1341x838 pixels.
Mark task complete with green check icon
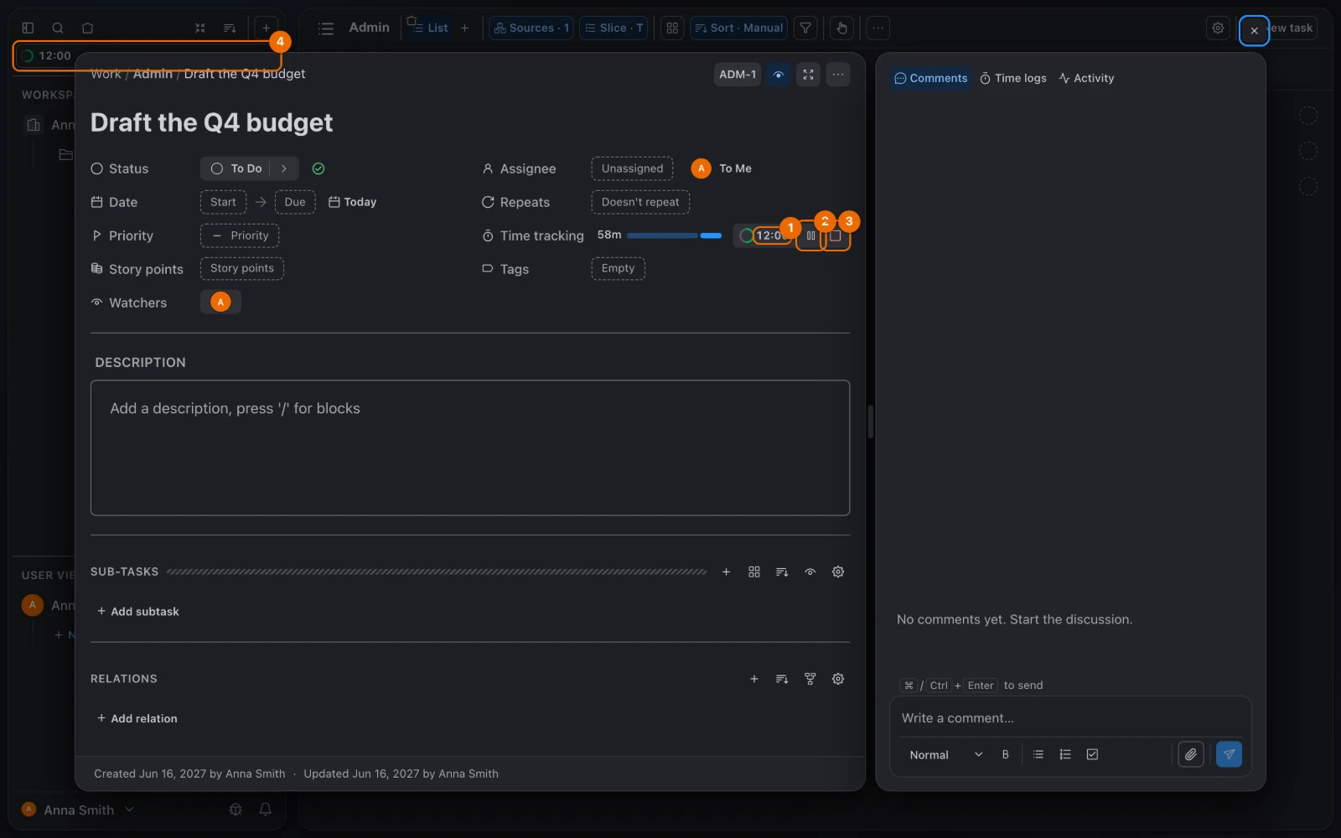click(x=318, y=168)
